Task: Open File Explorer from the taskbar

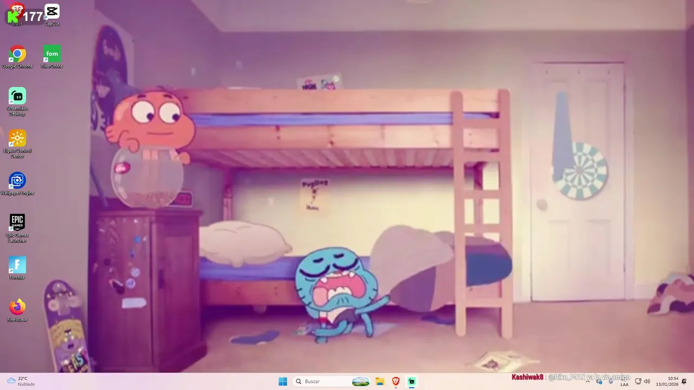Action: pyautogui.click(x=380, y=381)
